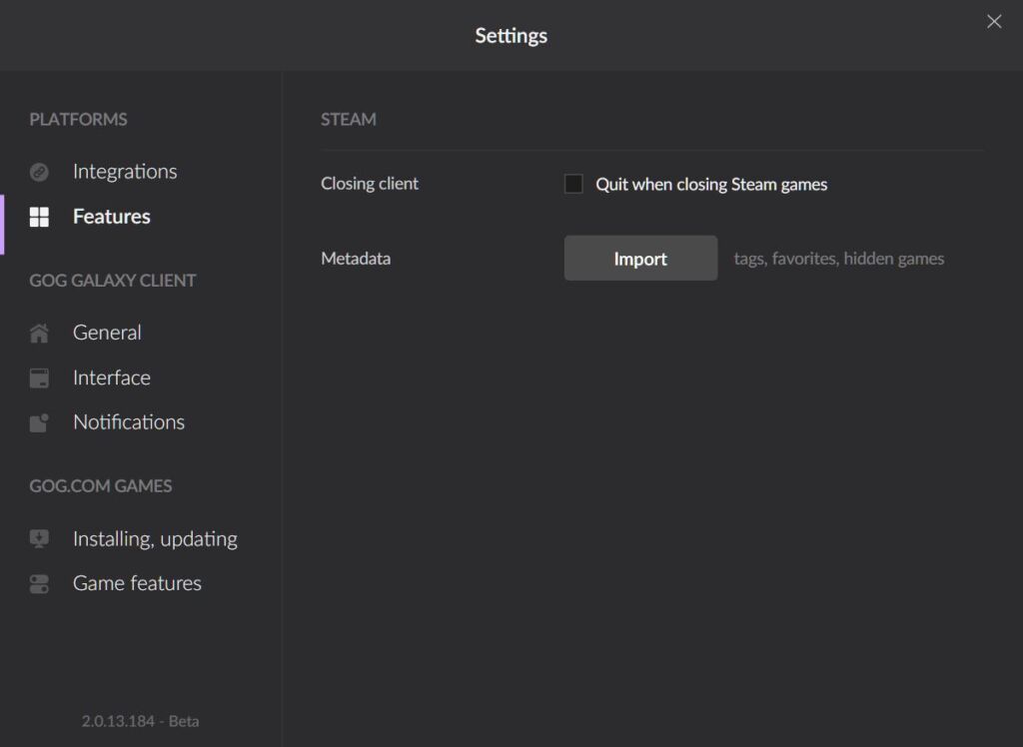1023x747 pixels.
Task: Go to General settings
Action: [107, 333]
